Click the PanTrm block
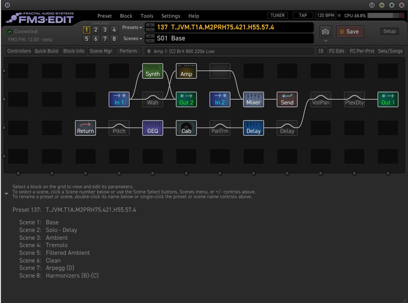The height and width of the screenshot is (303, 408). [x=220, y=128]
